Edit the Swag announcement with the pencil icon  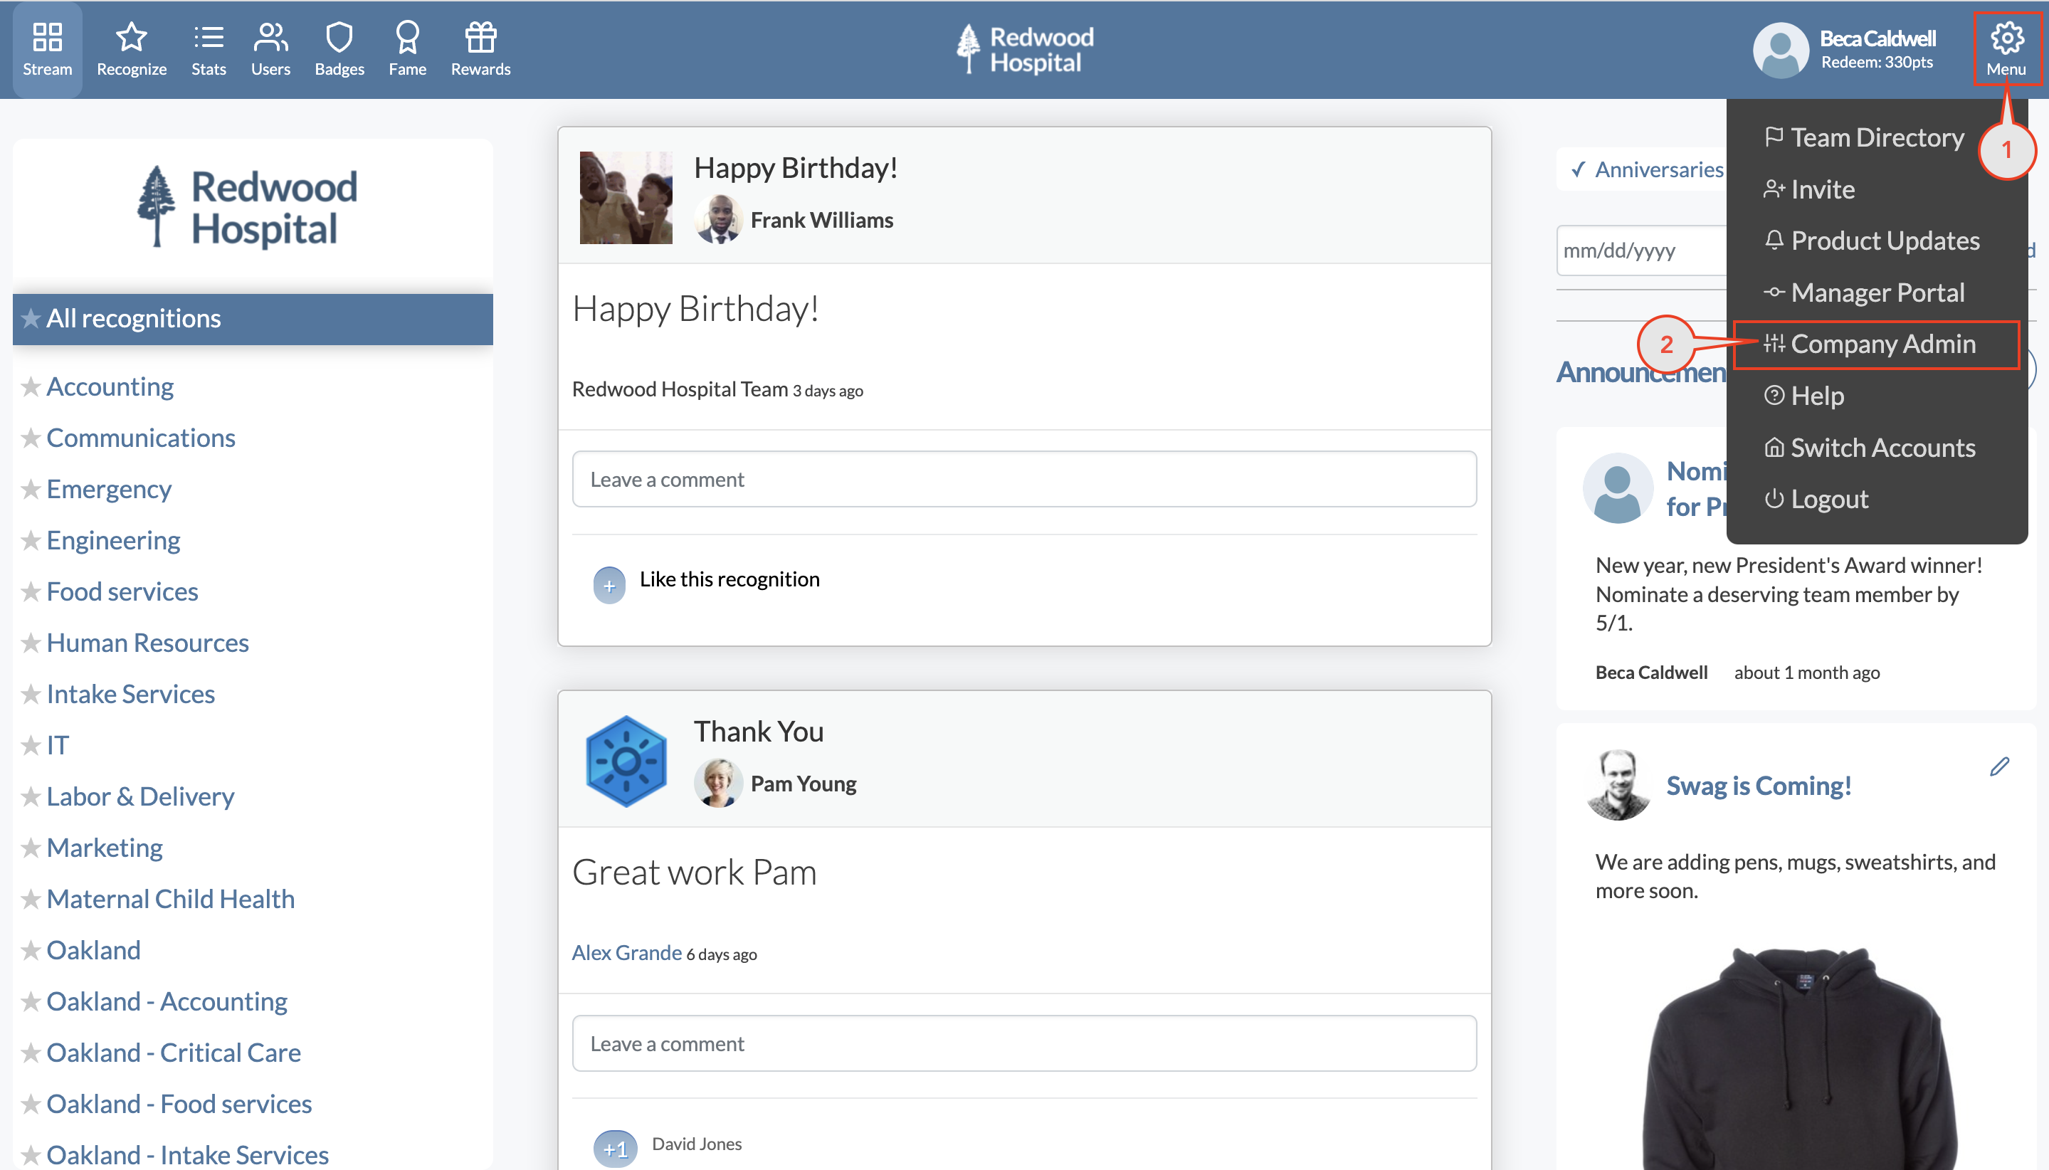pyautogui.click(x=1999, y=766)
